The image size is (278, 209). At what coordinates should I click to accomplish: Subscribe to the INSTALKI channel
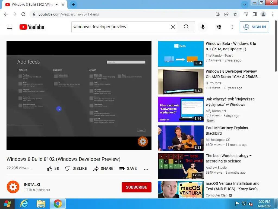pyautogui.click(x=136, y=187)
